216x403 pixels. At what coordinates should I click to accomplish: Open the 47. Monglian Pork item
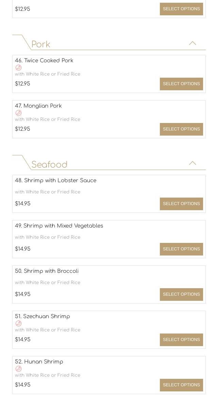(x=38, y=106)
